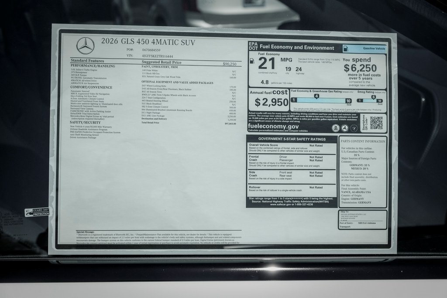Viewport: 447px width, 298px height.
Task: Click the $2,950 annual fuel cost
Action: [272, 103]
